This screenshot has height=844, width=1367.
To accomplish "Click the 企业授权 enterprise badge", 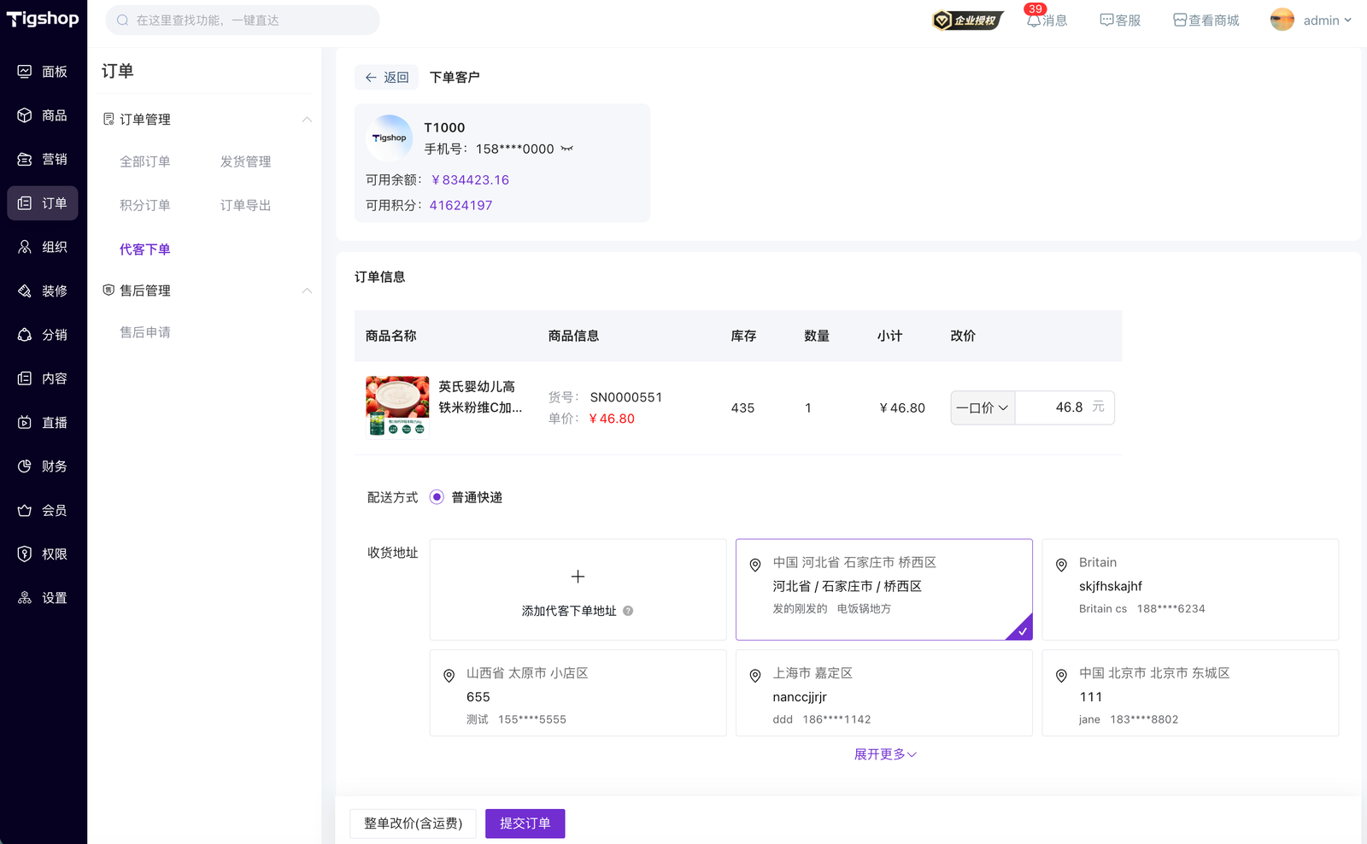I will coord(967,21).
